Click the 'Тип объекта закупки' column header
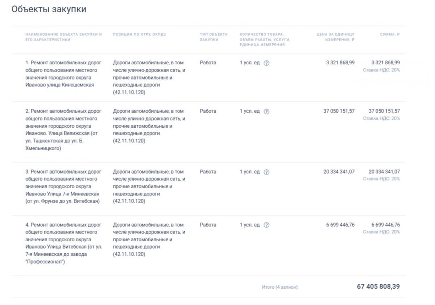The height and width of the screenshot is (305, 435). pos(214,37)
